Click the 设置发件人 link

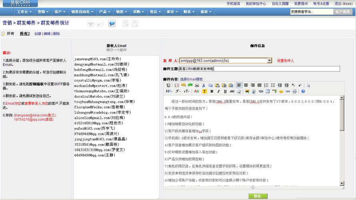285,61
